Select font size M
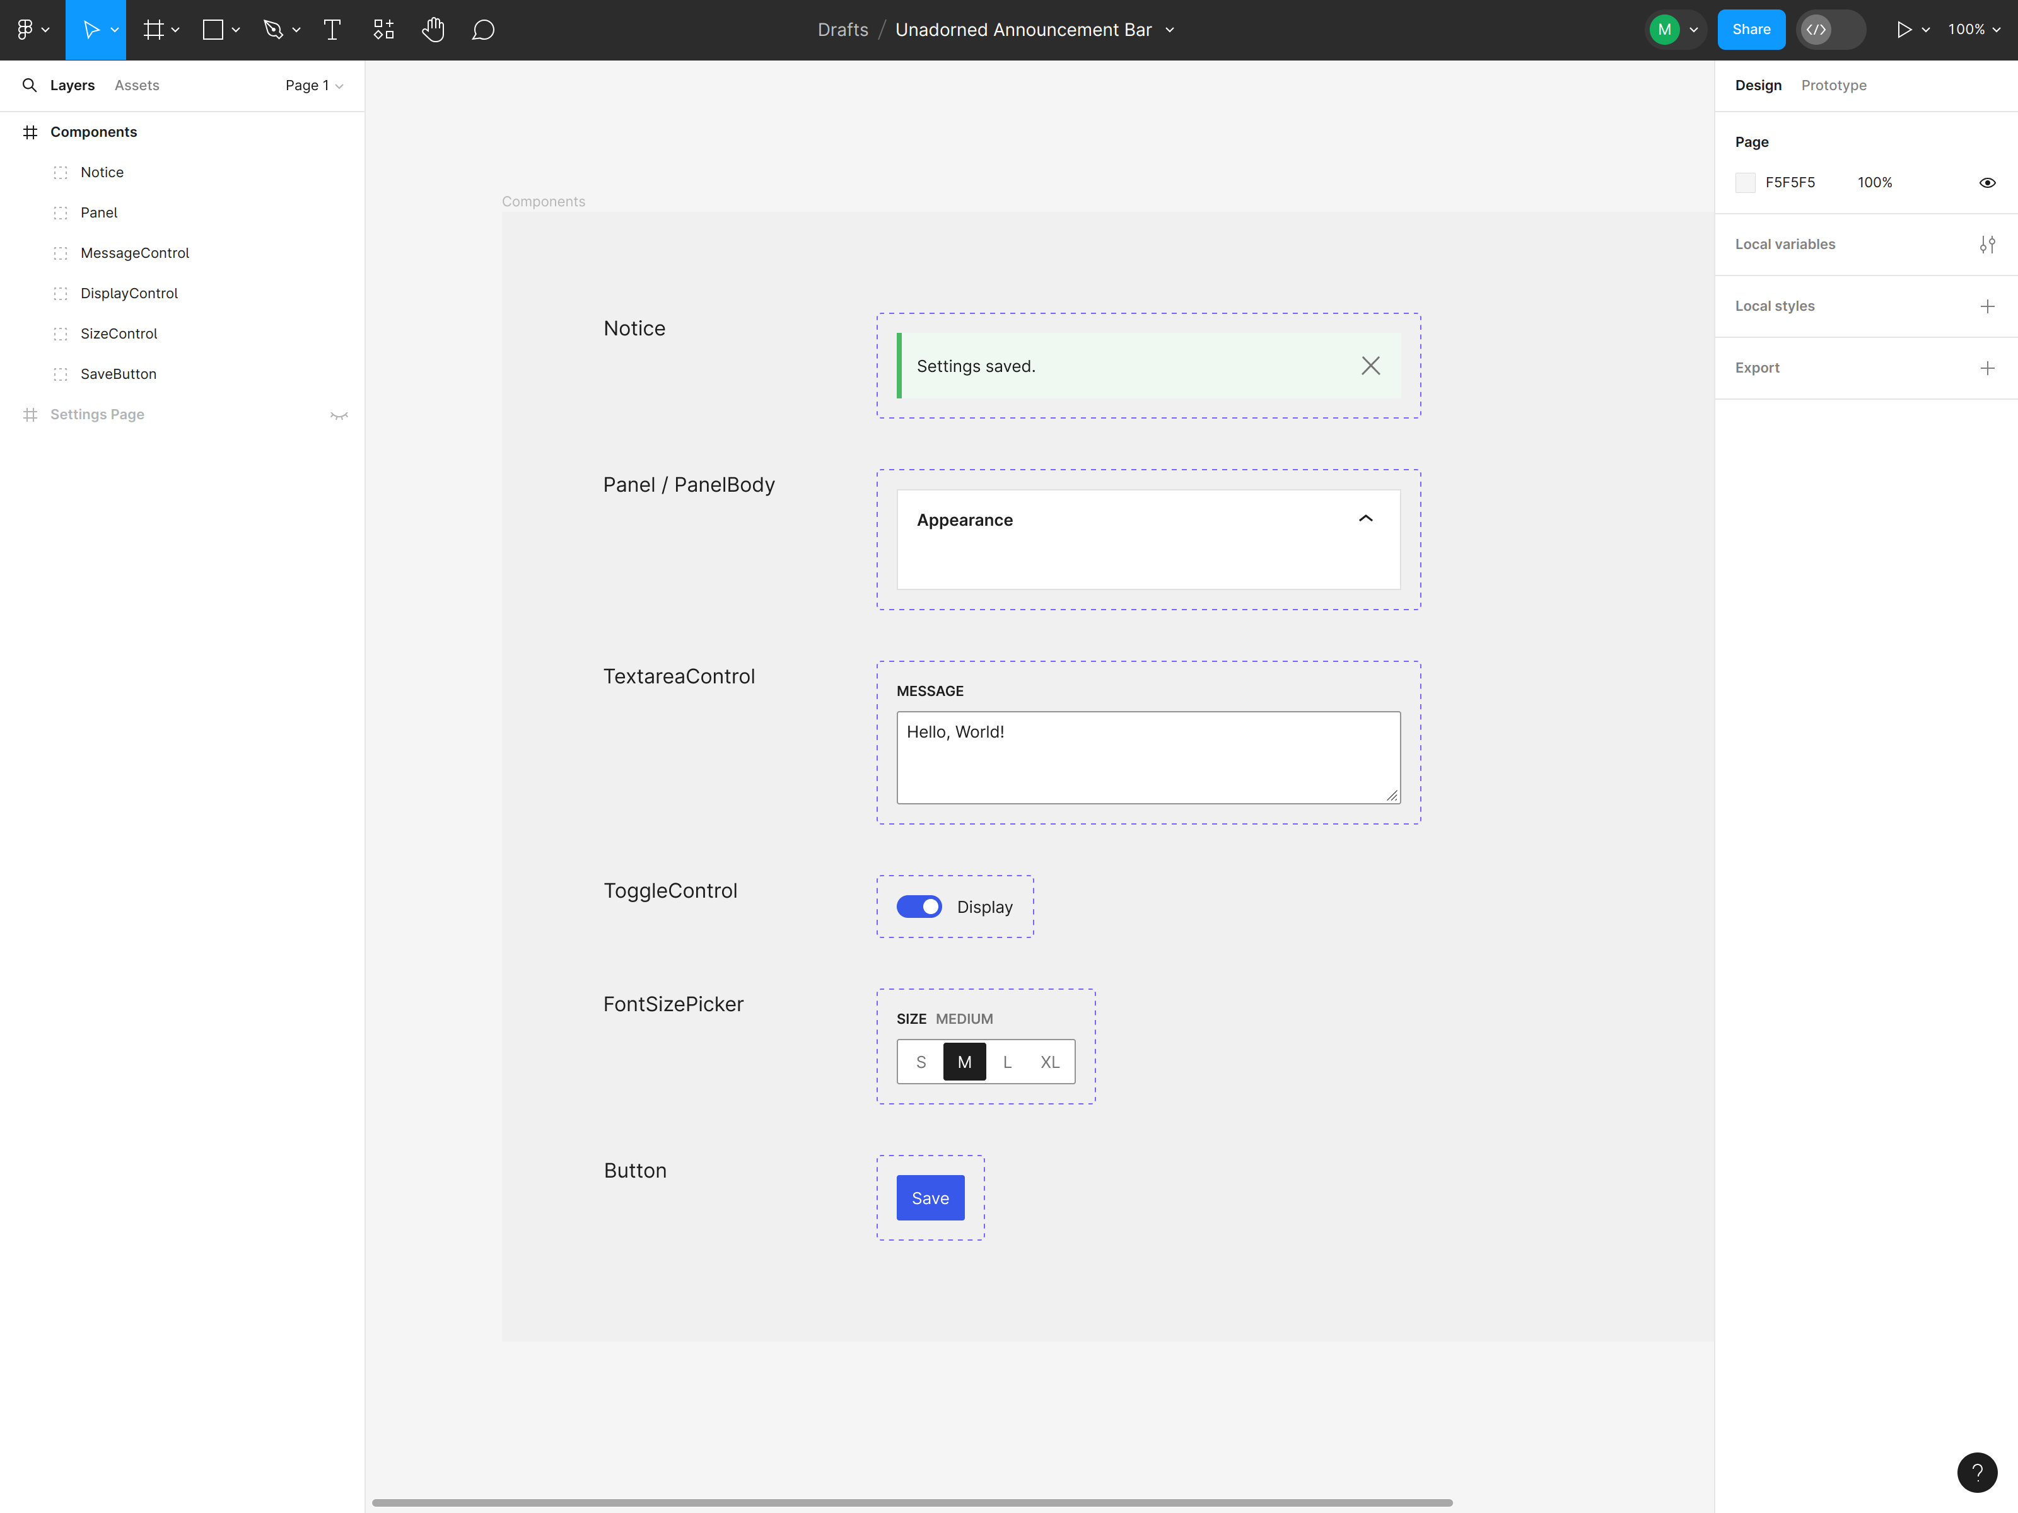Image resolution: width=2018 pixels, height=1513 pixels. click(x=964, y=1062)
